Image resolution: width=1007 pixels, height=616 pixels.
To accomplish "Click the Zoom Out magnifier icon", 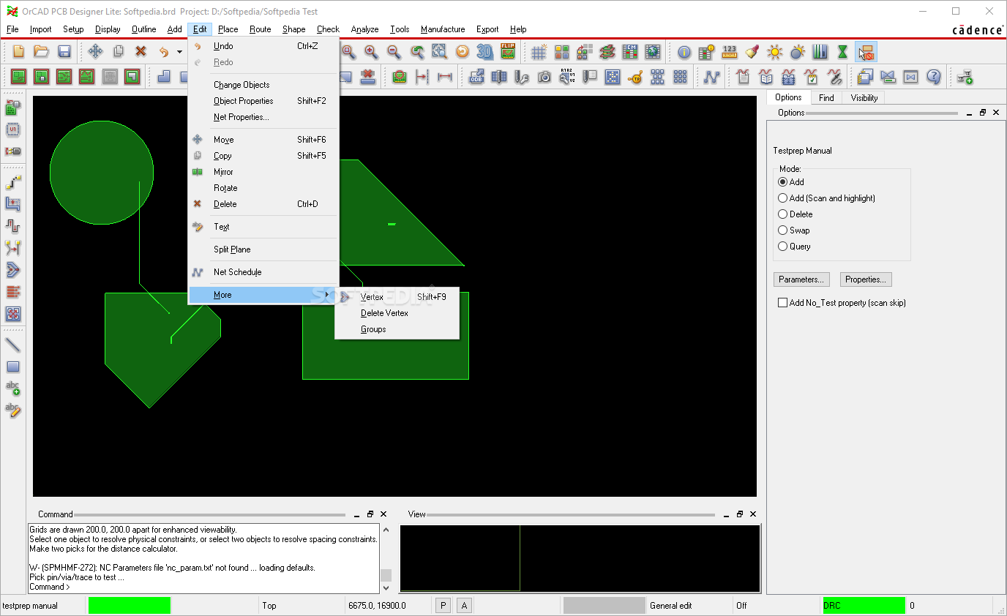I will 394,51.
